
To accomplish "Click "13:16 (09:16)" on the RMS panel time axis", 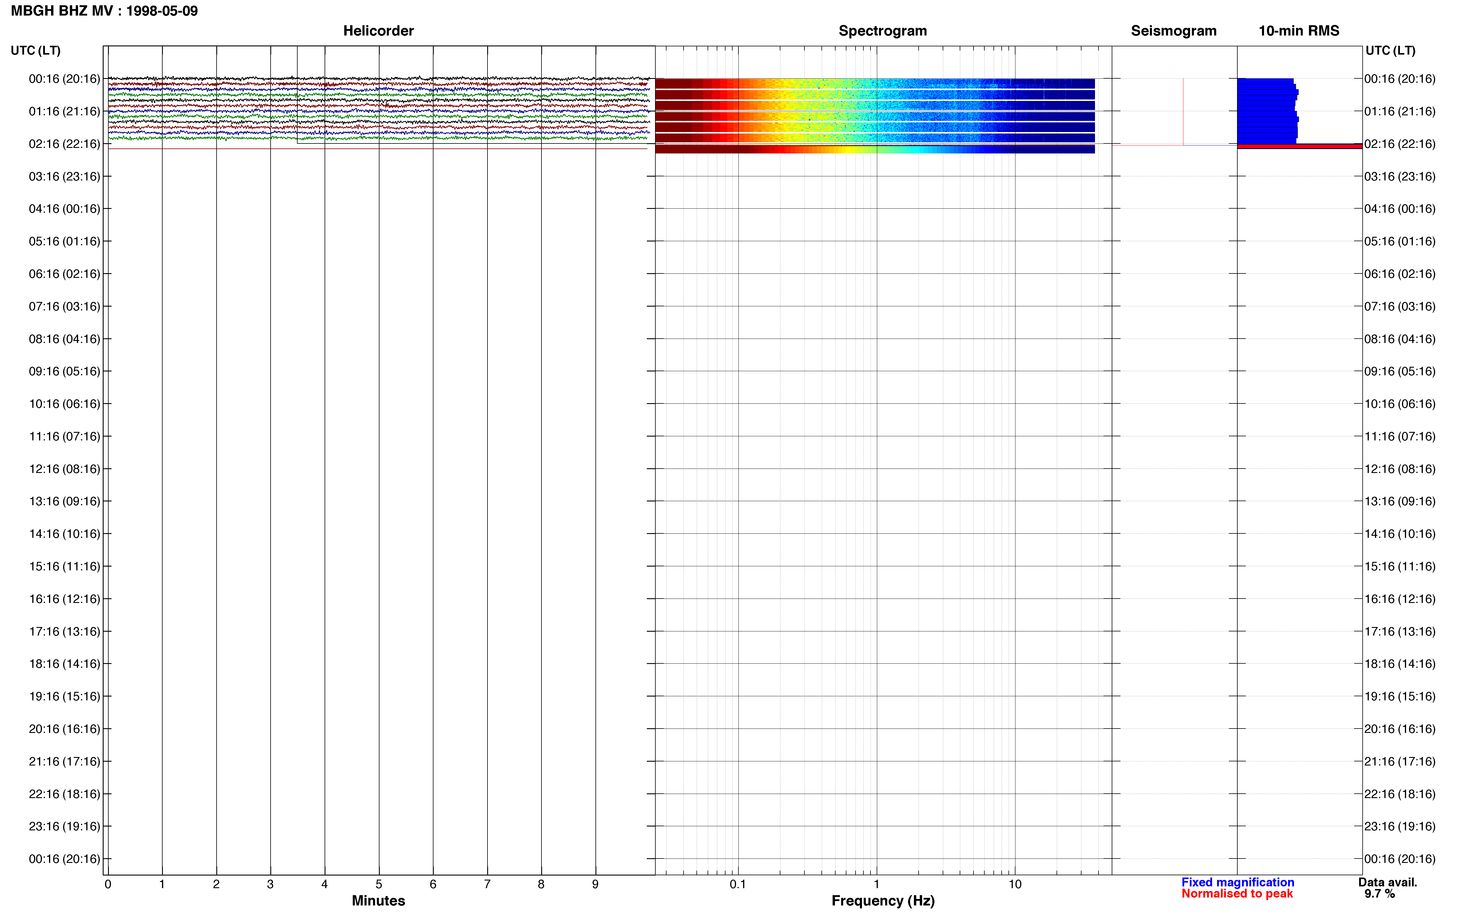I will tap(1400, 501).
